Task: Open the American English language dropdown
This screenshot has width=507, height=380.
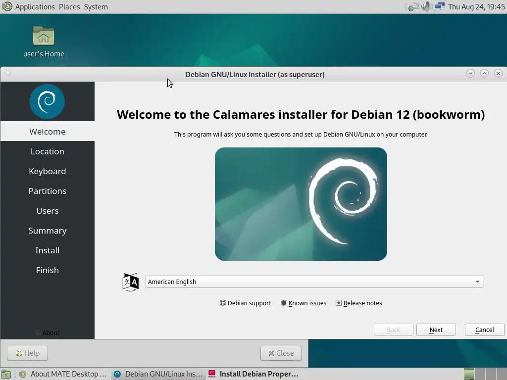Action: coord(314,282)
